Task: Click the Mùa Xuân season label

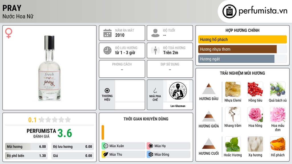Action: [117, 146]
